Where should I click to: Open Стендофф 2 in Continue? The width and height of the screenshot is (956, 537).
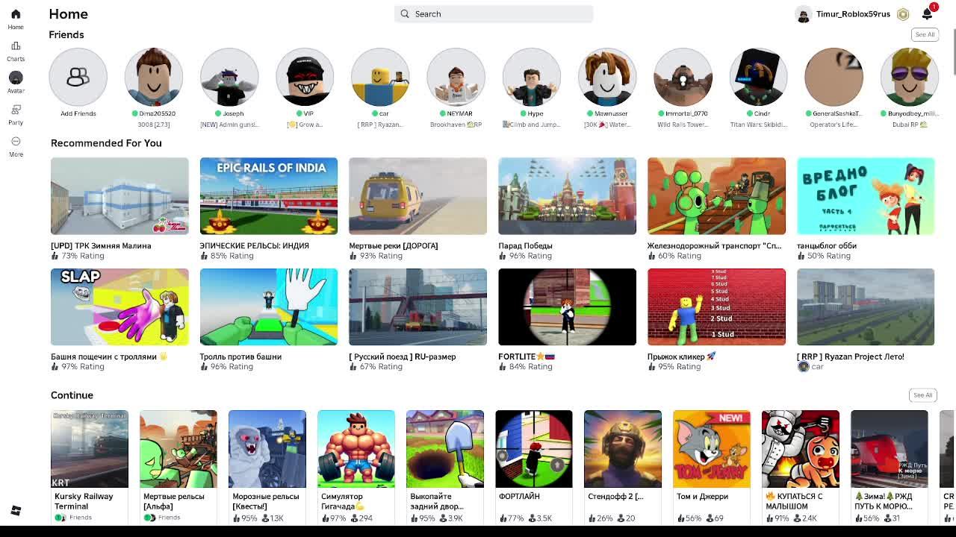coord(623,449)
